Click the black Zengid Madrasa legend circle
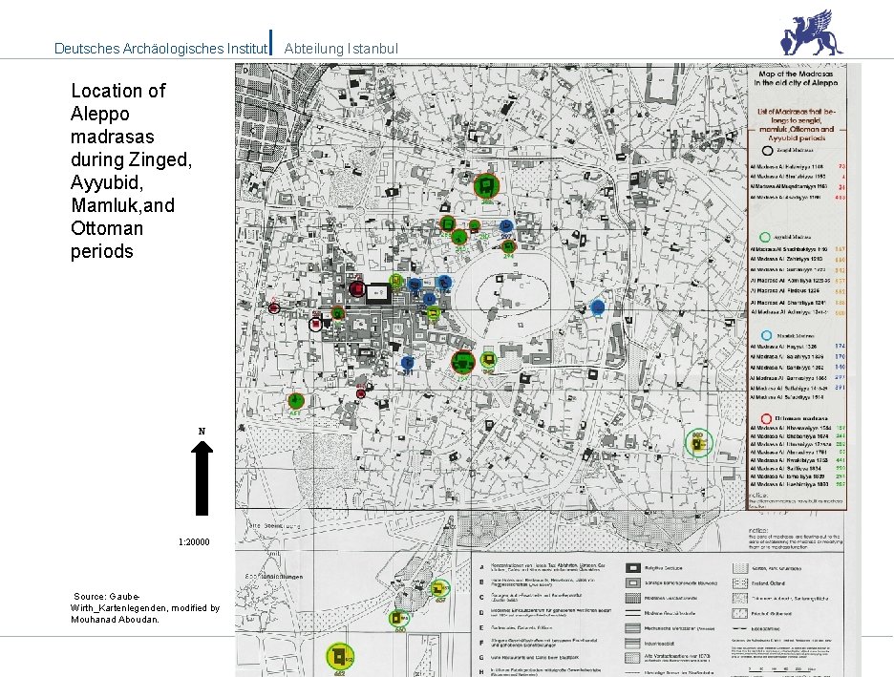 tap(767, 151)
